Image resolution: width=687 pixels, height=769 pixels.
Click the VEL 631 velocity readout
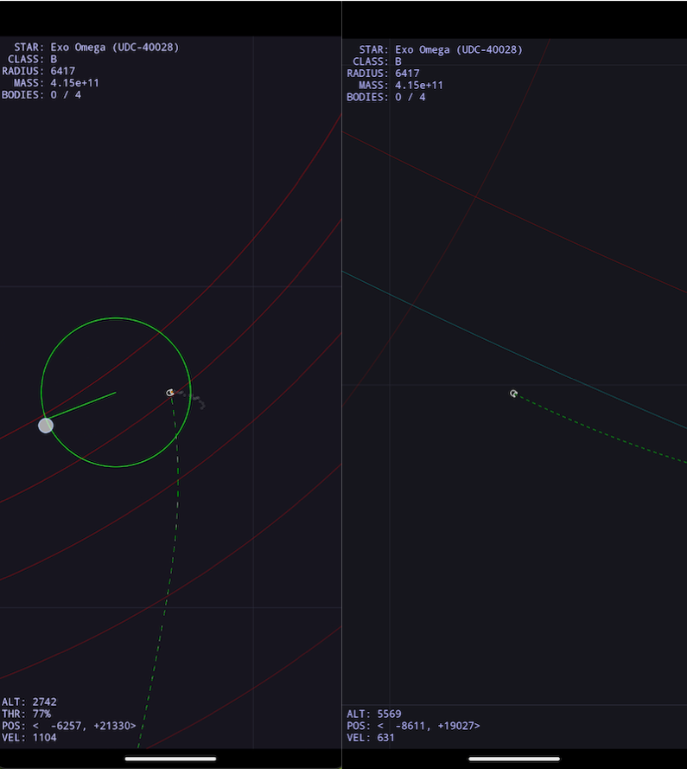pyautogui.click(x=372, y=738)
